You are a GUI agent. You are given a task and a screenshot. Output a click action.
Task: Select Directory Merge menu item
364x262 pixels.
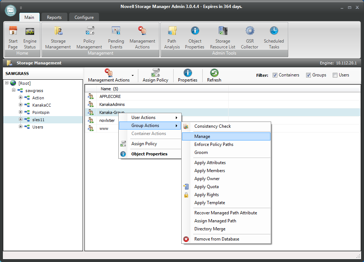(x=226, y=229)
